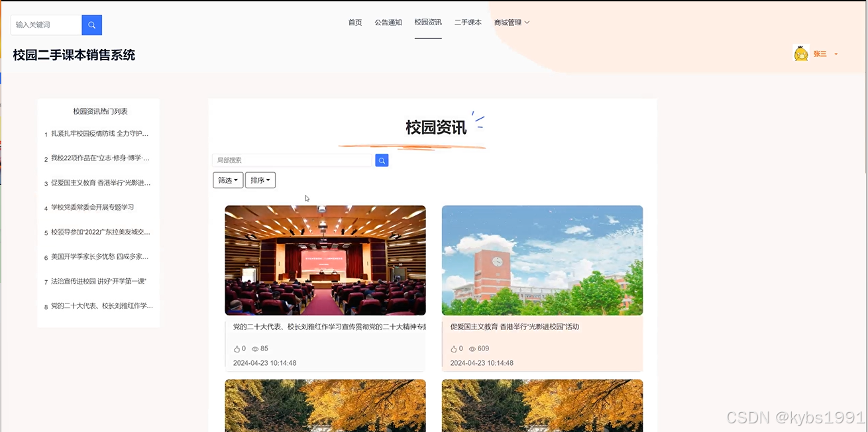
Task: Click the left autumn trees thumbnail
Action: click(x=325, y=405)
